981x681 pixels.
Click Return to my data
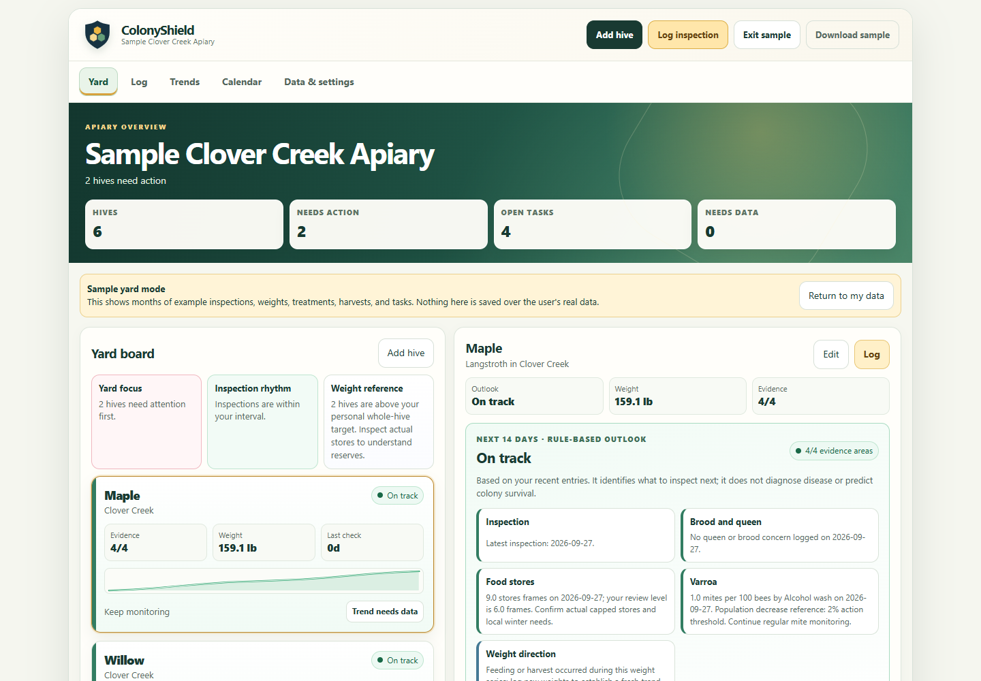846,296
